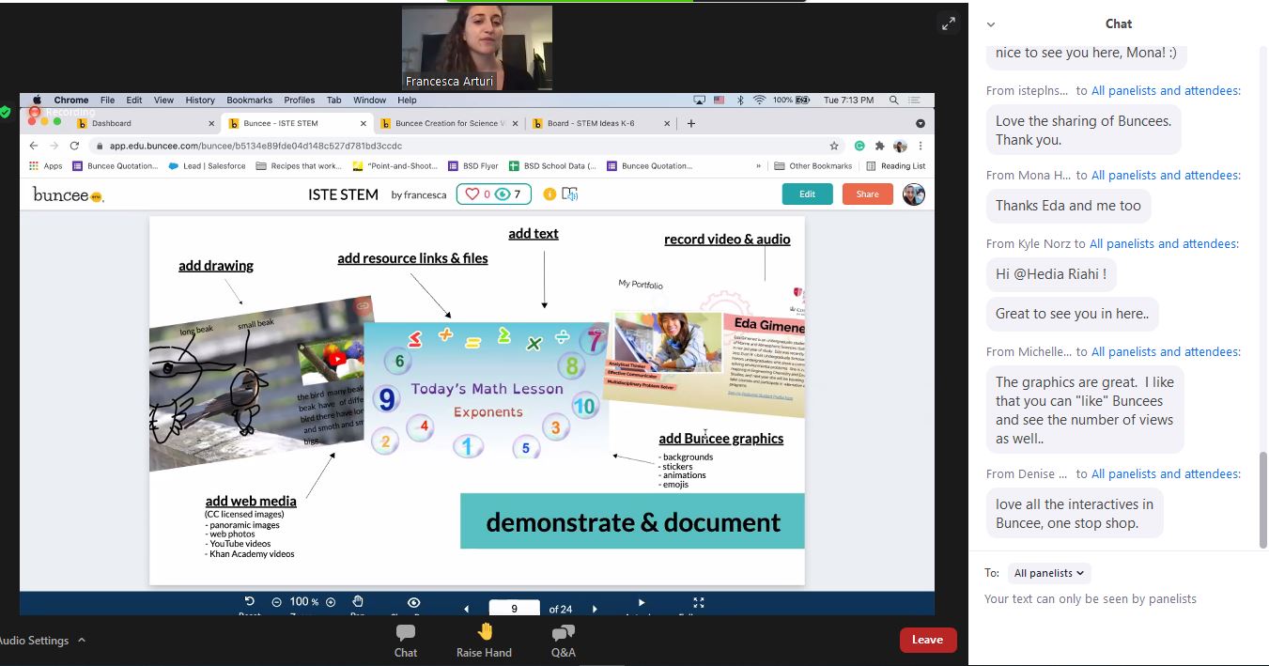Open the BSD Flyer bookmark
This screenshot has width=1269, height=666.
tap(473, 166)
